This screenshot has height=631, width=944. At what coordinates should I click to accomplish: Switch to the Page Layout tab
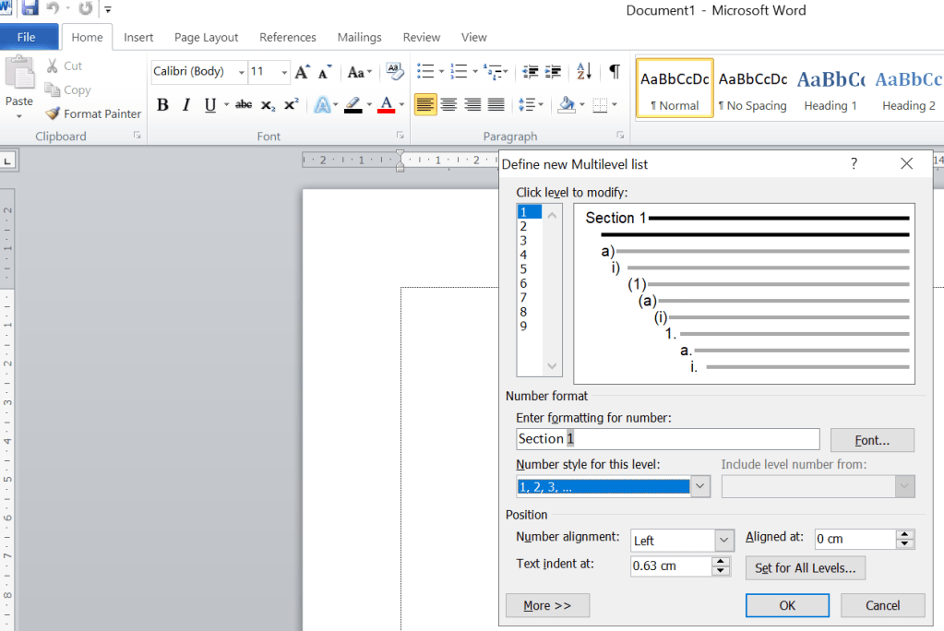point(206,37)
